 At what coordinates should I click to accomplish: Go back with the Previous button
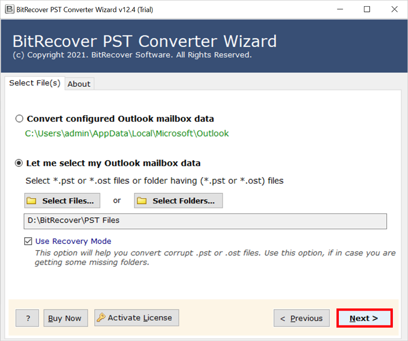pyautogui.click(x=301, y=318)
